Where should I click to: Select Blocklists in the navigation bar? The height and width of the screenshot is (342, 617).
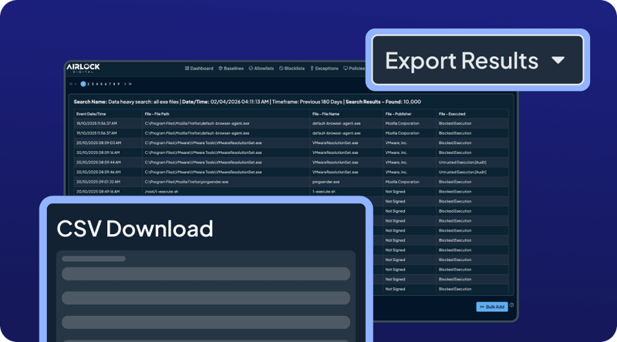point(292,69)
